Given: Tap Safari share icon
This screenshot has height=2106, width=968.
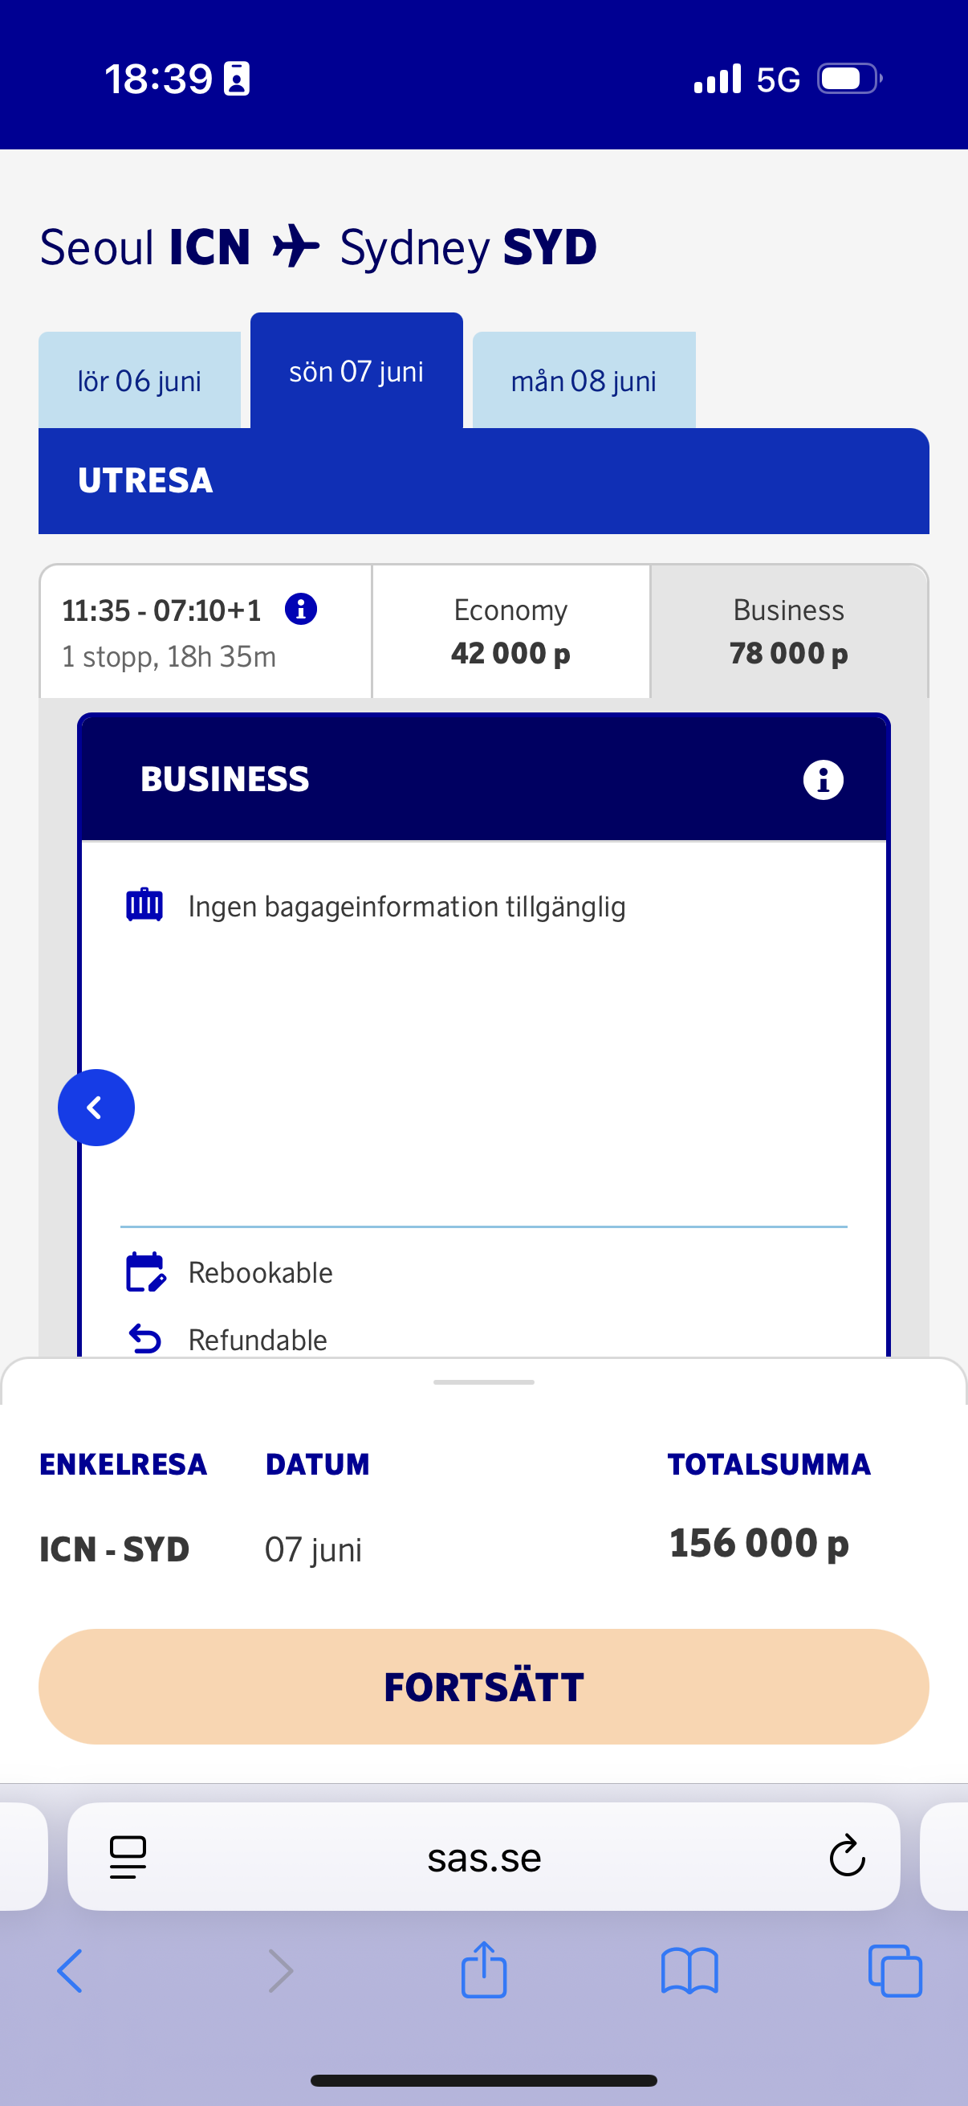Looking at the screenshot, I should click(483, 1970).
